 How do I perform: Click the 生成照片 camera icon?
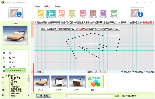coord(72,14)
